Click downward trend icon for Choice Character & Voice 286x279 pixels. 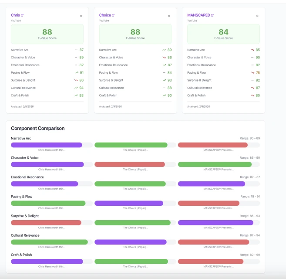point(164,58)
